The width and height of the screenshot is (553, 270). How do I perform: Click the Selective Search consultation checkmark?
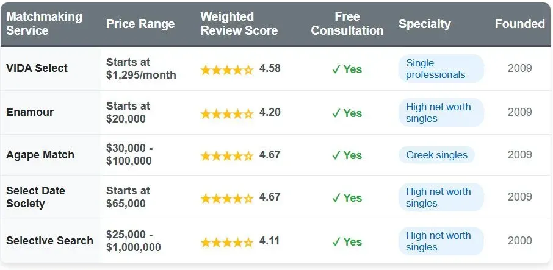coord(336,242)
